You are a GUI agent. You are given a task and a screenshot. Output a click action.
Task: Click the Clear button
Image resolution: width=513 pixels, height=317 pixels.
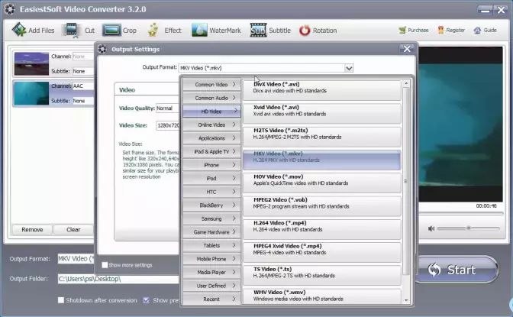tap(73, 230)
